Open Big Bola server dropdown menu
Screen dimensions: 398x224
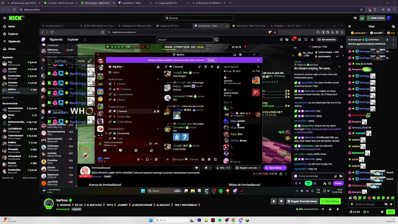tap(118, 67)
